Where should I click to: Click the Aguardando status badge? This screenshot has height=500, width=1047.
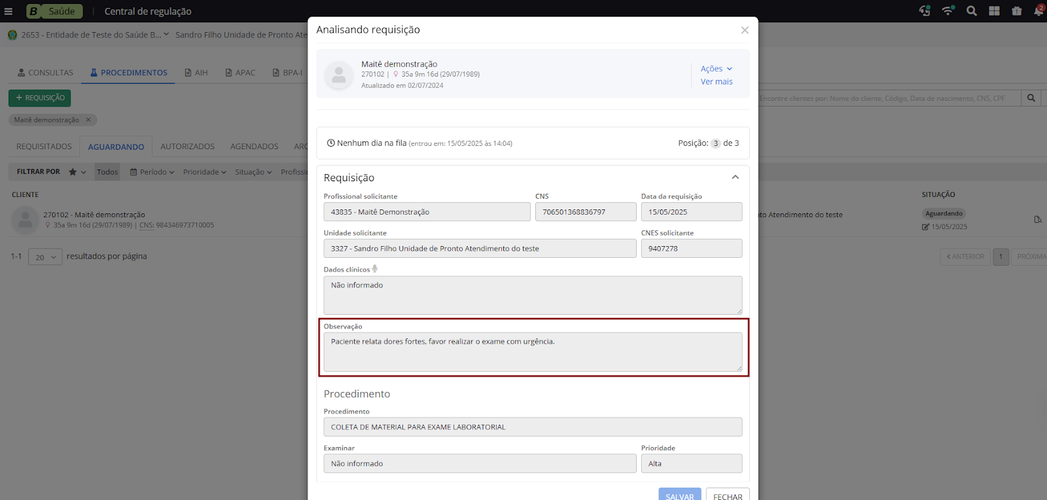pos(944,213)
